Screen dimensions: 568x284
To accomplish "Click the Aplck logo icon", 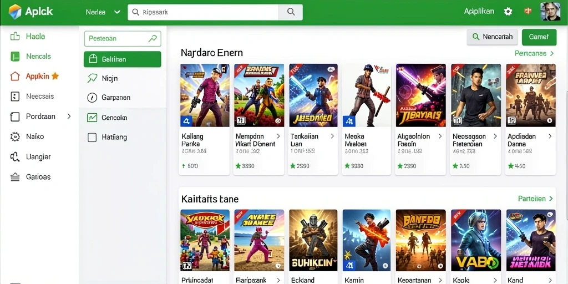I will click(x=15, y=12).
